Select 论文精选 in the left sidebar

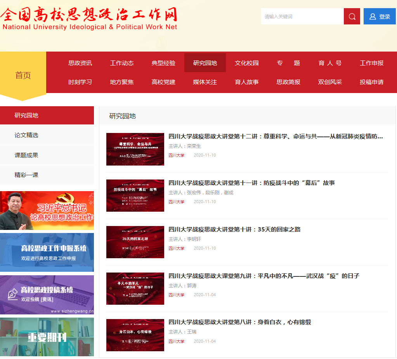(26, 135)
